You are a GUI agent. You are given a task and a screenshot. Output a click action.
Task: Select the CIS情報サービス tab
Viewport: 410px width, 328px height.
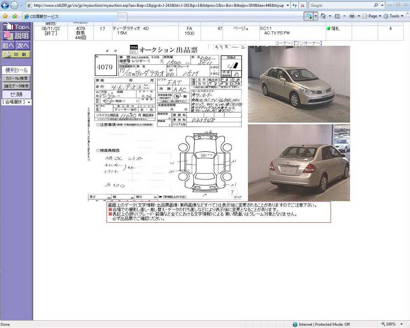[x=70, y=17]
